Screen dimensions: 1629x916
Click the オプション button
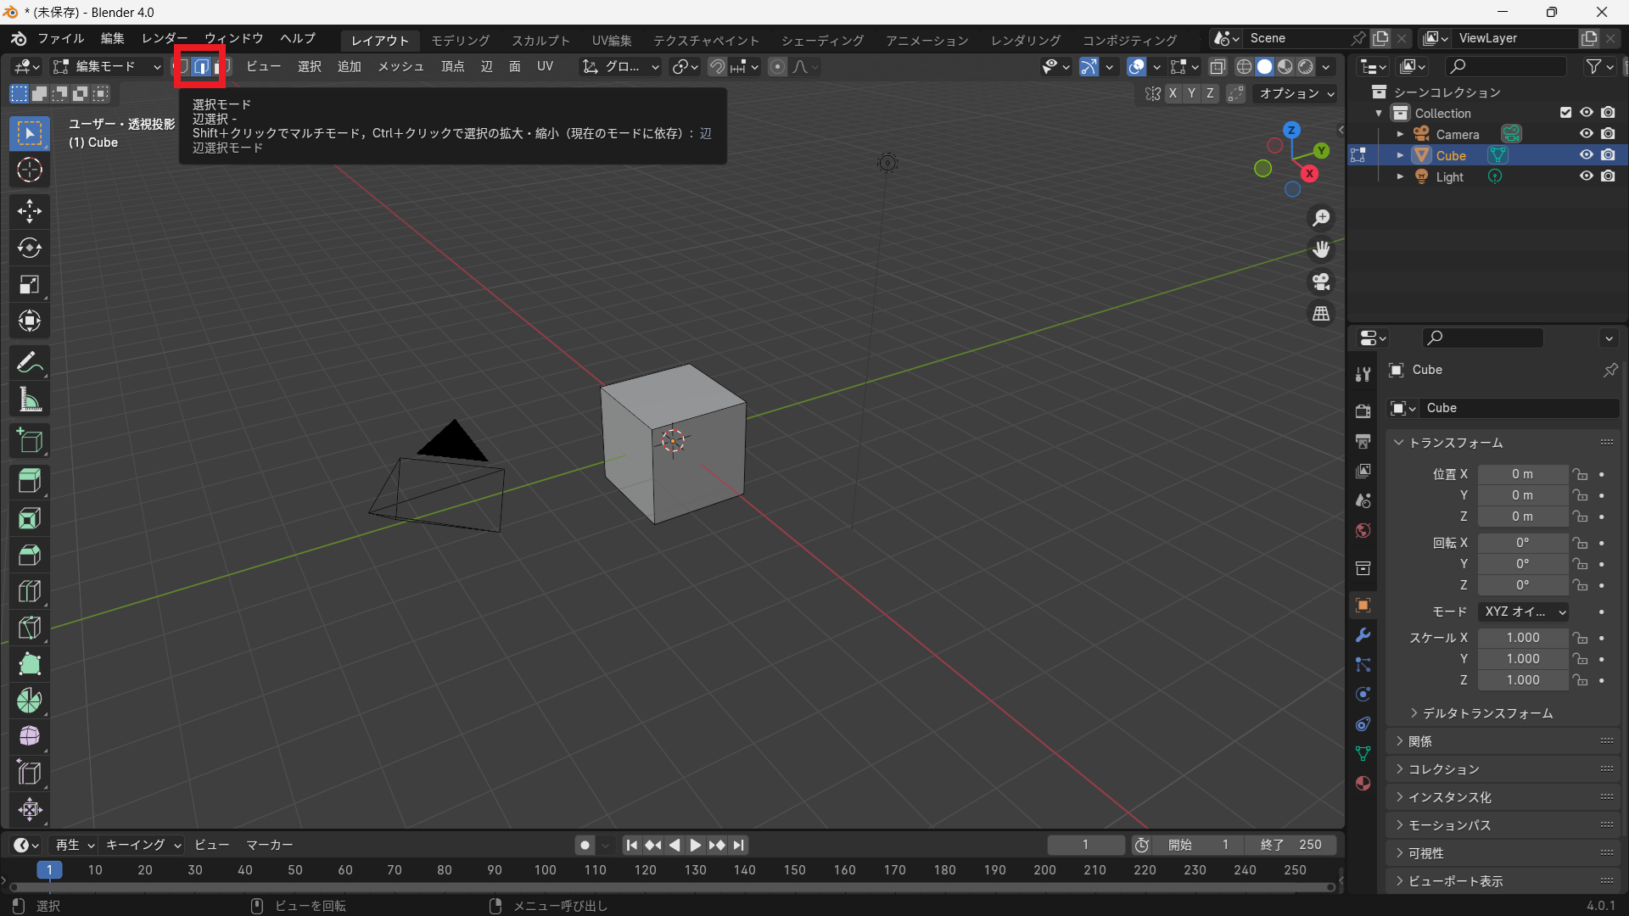[1296, 93]
